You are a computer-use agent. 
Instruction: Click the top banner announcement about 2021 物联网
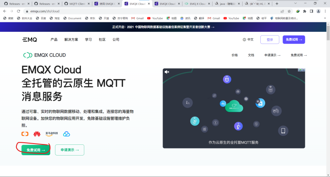[x=163, y=27]
